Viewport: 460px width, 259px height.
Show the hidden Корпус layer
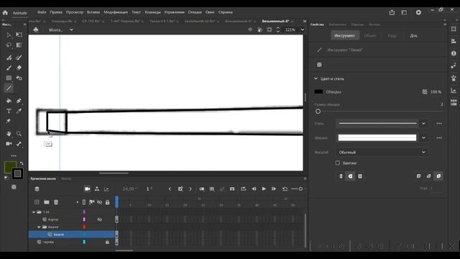100,219
